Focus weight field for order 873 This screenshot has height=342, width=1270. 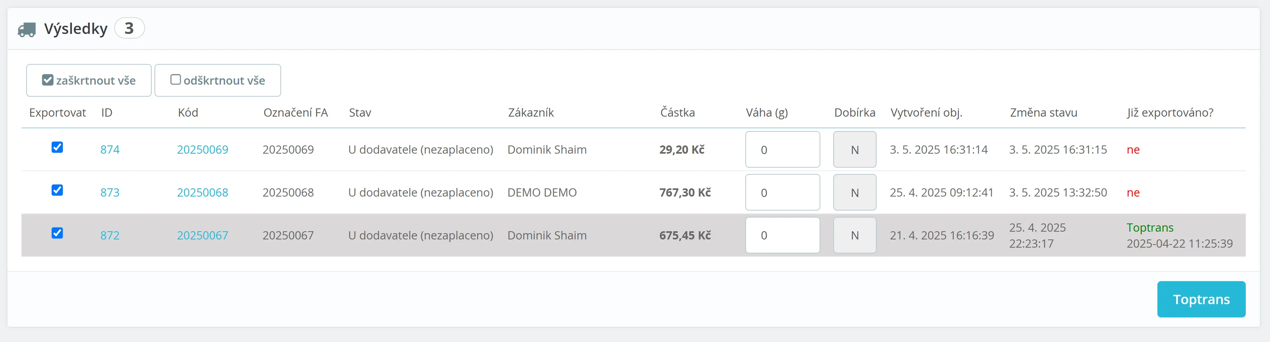782,193
